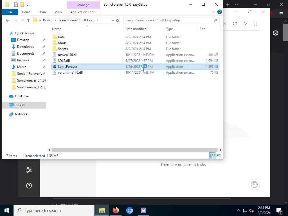The width and height of the screenshot is (288, 216).
Task: Click the Properties quick access toolbar icon
Action: [x=16, y=4]
